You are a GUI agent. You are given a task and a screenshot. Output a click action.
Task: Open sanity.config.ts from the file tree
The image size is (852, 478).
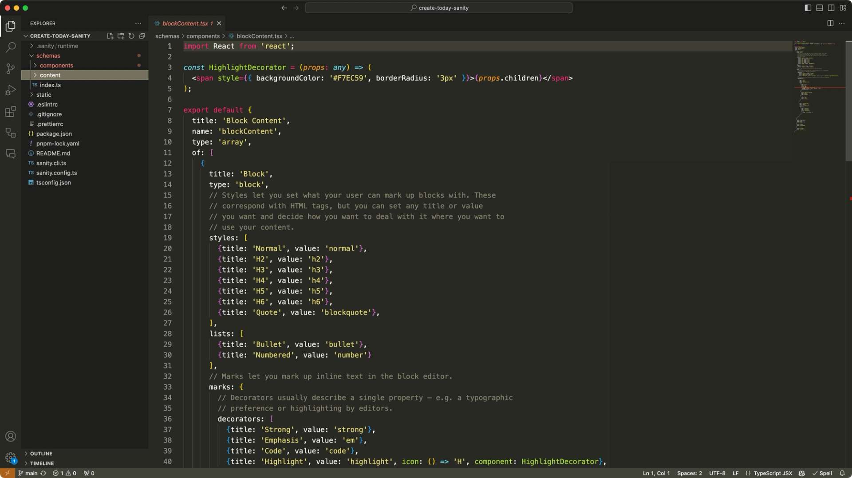click(x=56, y=173)
